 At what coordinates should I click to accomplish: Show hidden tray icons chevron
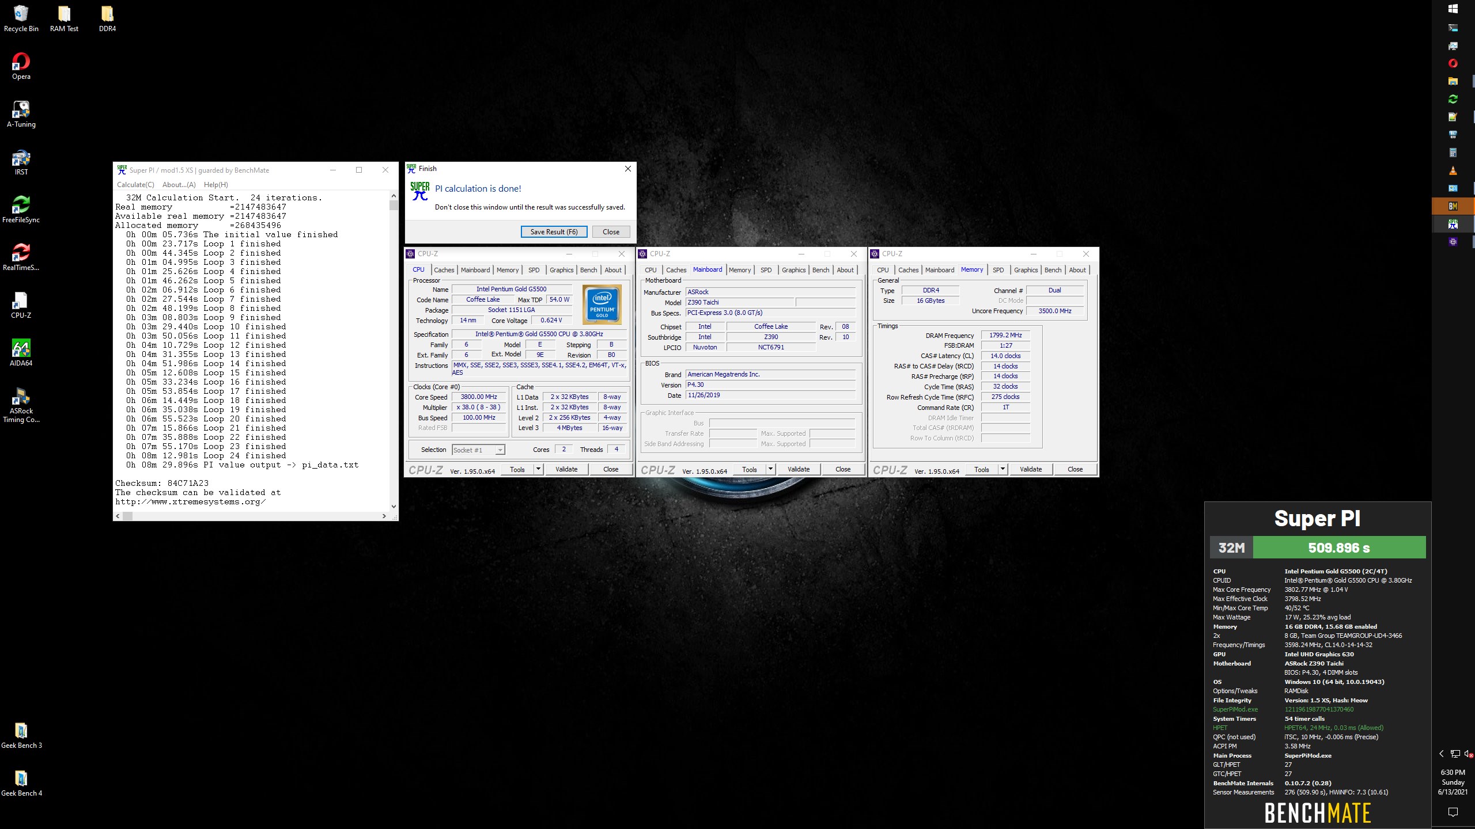click(x=1441, y=754)
